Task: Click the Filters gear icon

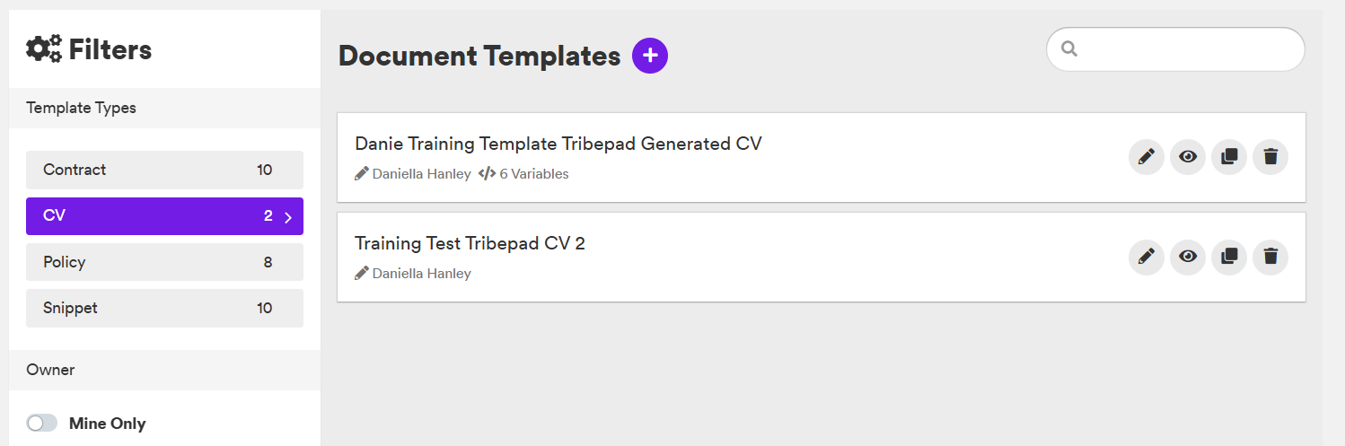Action: click(x=44, y=49)
